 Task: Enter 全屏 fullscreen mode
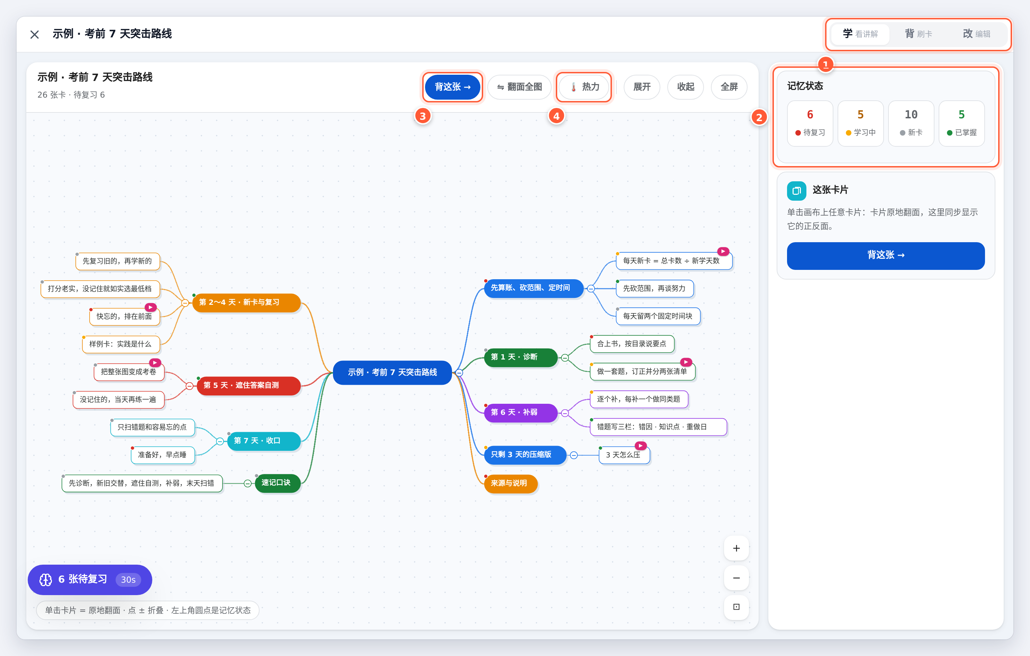point(729,87)
